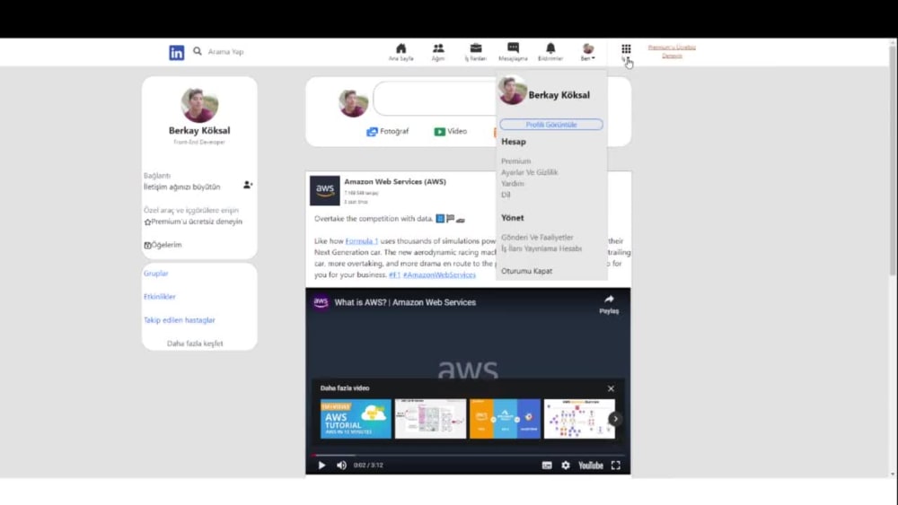
Task: Open orange and blue suggested video thumbnail
Action: click(505, 419)
